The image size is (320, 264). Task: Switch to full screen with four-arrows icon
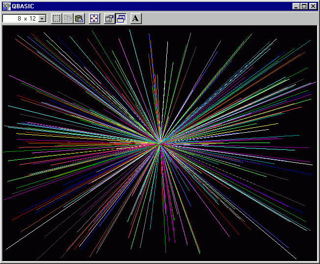click(x=94, y=19)
